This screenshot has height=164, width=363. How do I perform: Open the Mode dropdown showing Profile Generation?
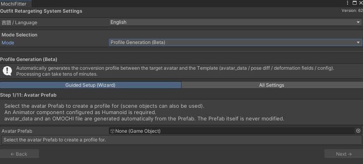coord(235,42)
